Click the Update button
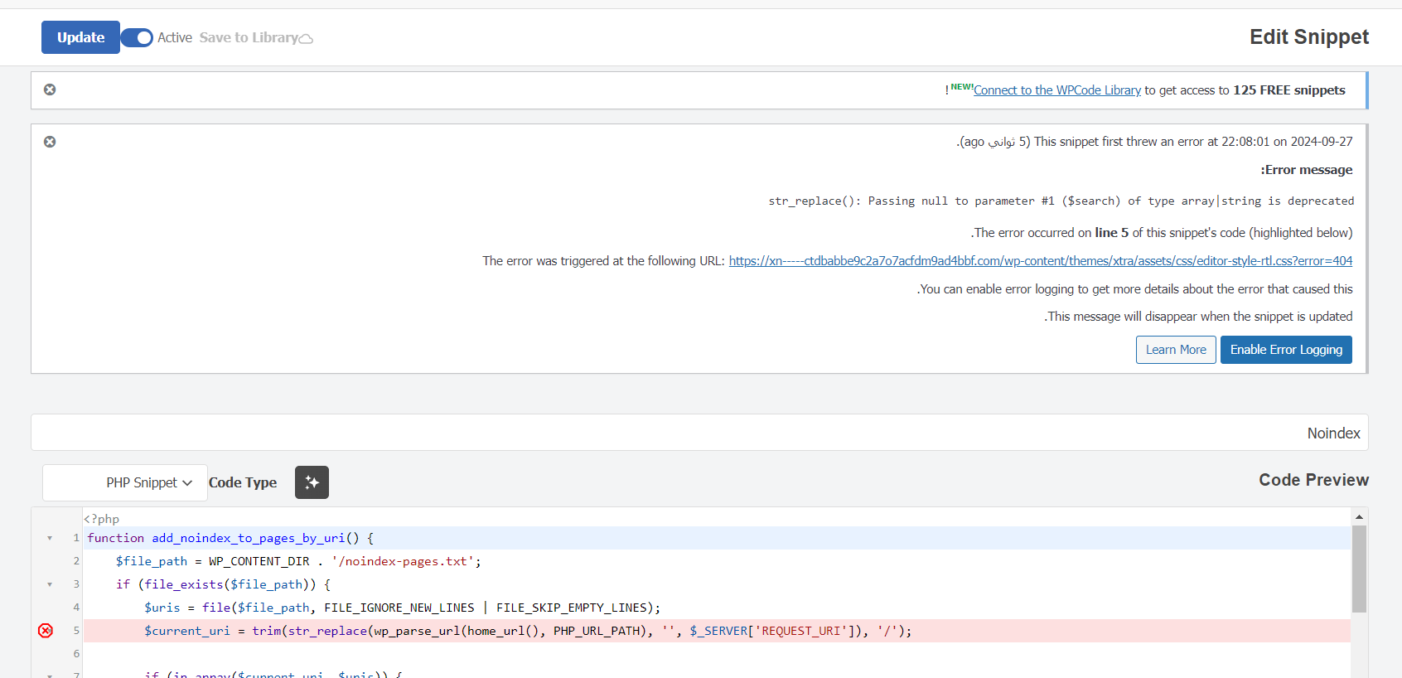The height and width of the screenshot is (678, 1402). tap(80, 37)
